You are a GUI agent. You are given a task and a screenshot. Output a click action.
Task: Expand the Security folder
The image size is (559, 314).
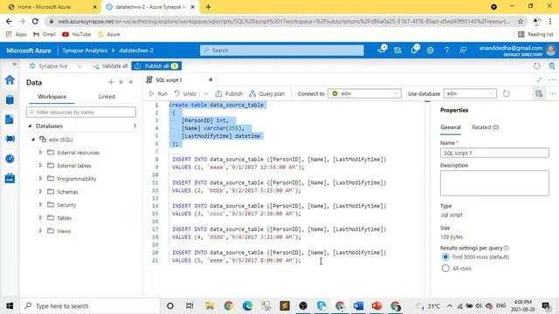tap(40, 205)
